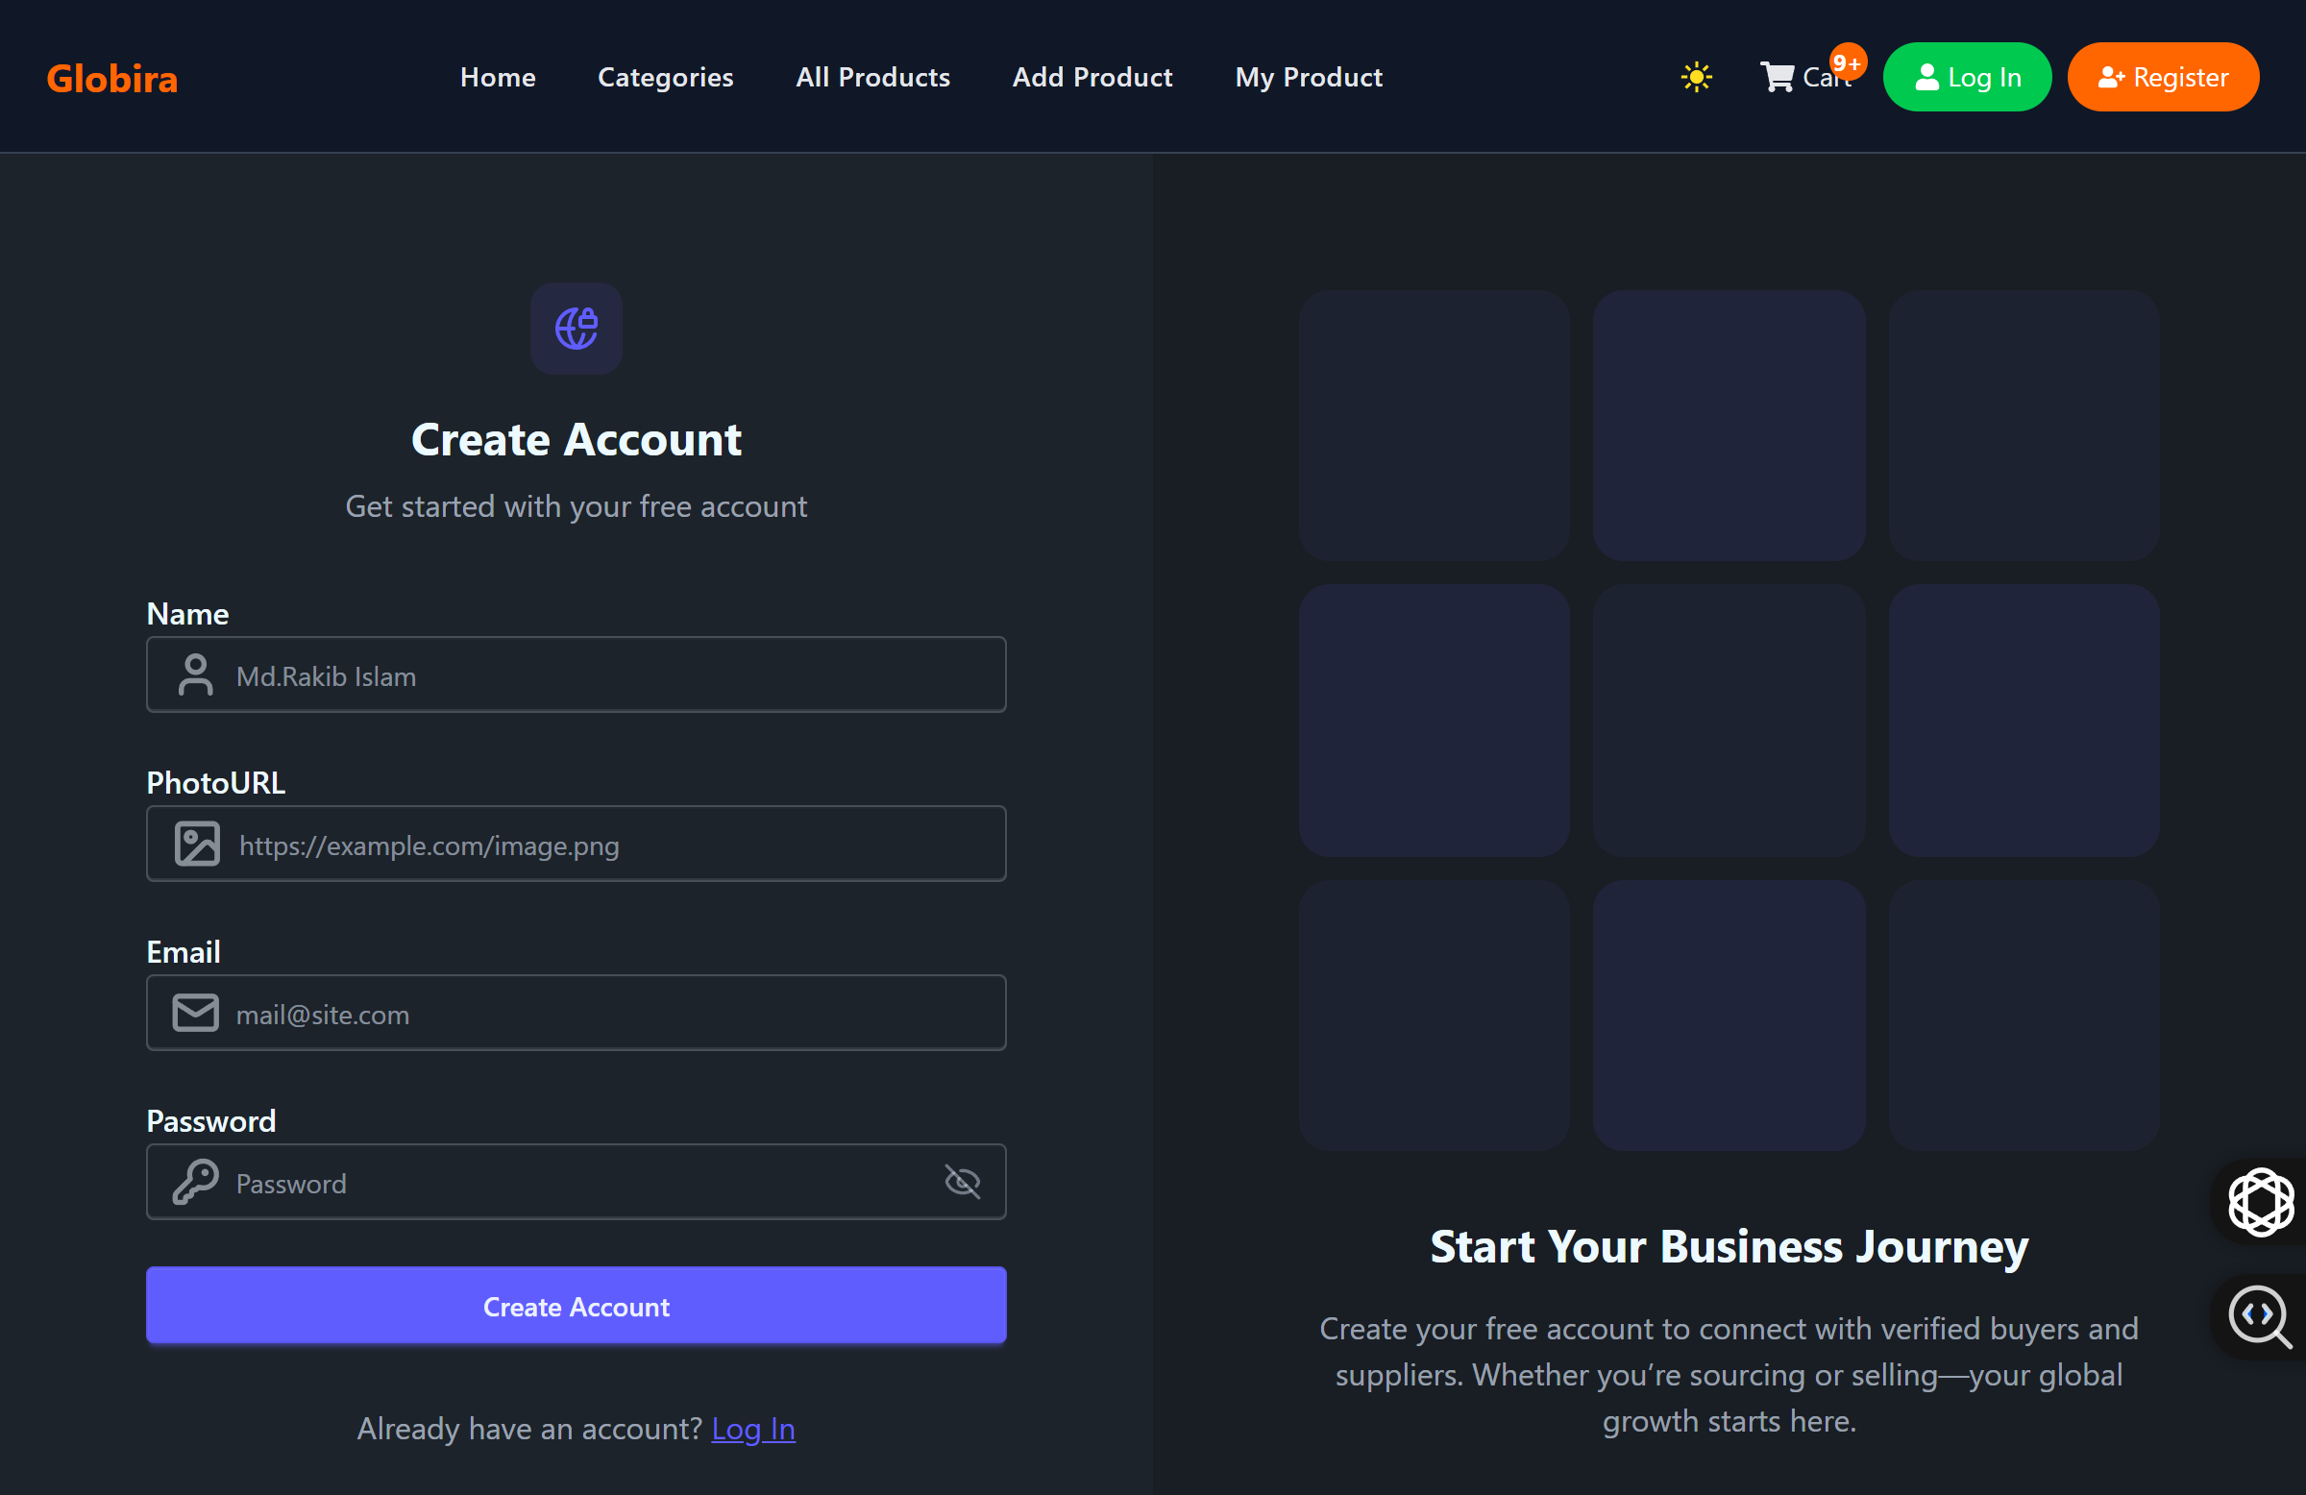This screenshot has width=2306, height=1495.
Task: Focus the Email input field
Action: click(x=576, y=1014)
